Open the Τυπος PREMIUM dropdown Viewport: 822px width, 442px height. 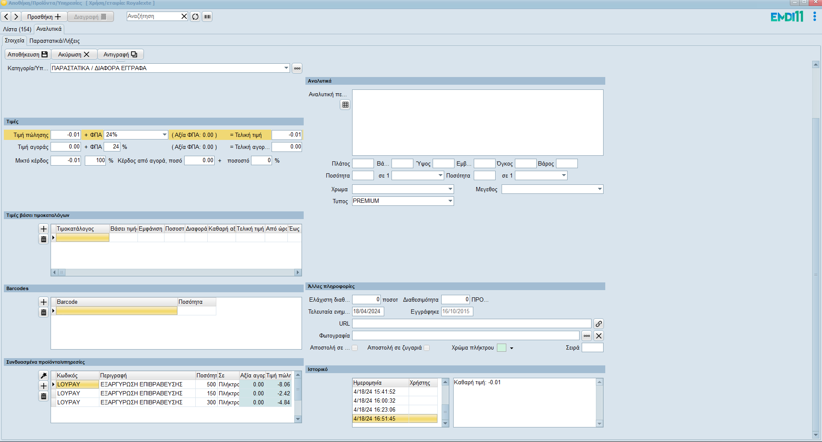pyautogui.click(x=450, y=201)
